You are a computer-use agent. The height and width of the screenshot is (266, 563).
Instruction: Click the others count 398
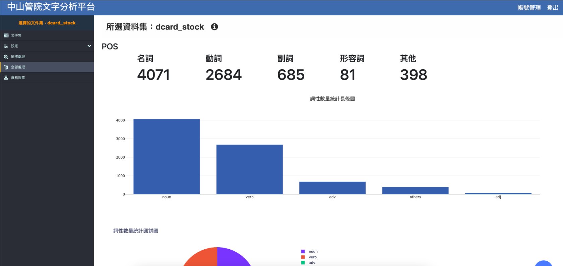click(x=414, y=75)
